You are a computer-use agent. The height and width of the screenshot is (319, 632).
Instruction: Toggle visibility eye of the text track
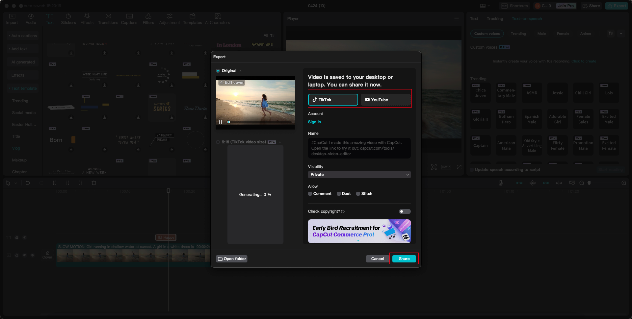coord(25,237)
